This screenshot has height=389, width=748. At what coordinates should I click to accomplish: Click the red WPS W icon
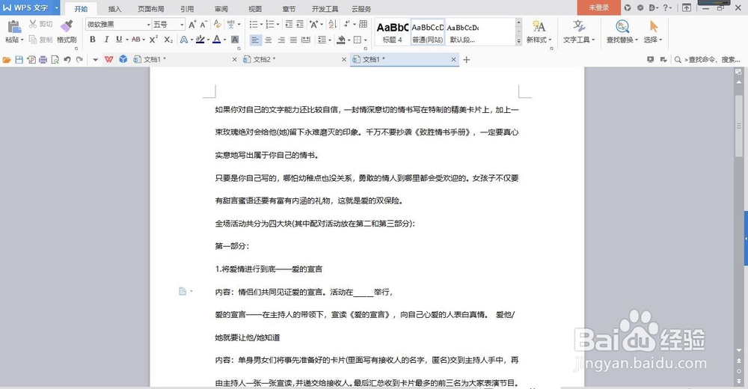108,59
